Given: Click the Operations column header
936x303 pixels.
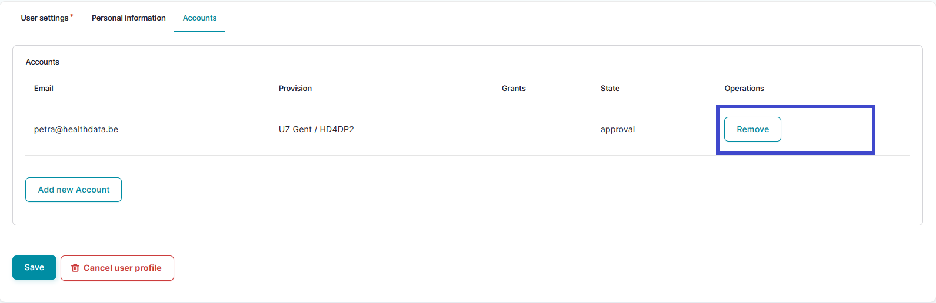Looking at the screenshot, I should pyautogui.click(x=744, y=89).
